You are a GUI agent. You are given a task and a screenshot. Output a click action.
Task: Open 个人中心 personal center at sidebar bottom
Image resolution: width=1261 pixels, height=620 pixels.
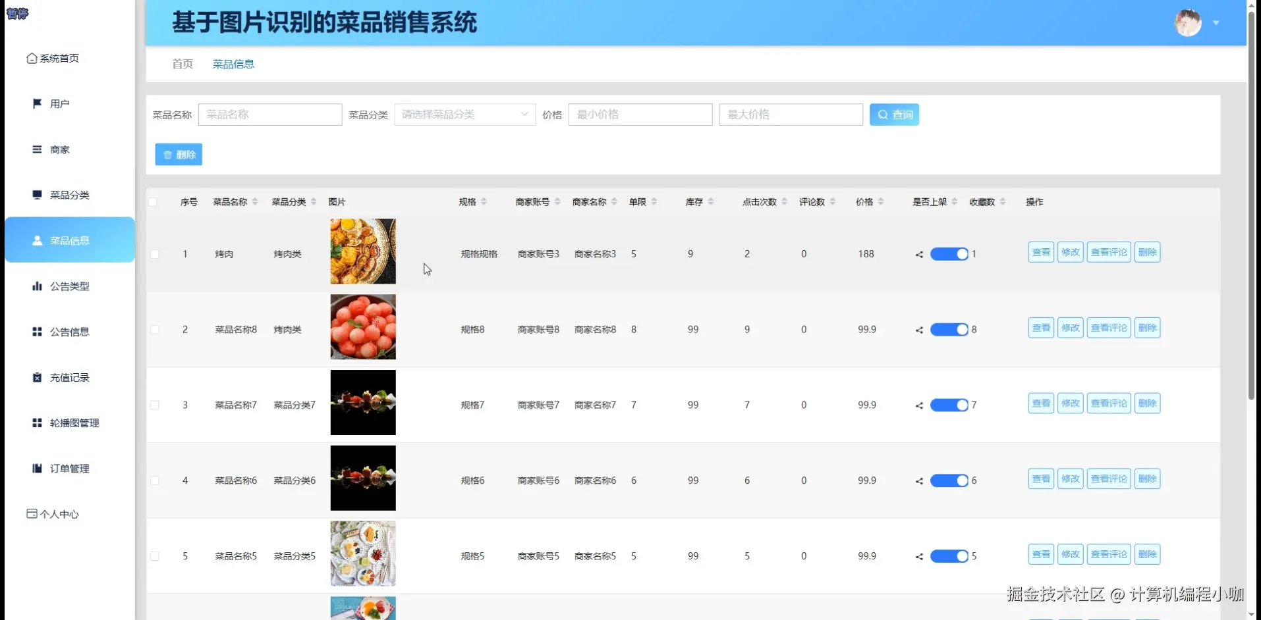pyautogui.click(x=53, y=514)
